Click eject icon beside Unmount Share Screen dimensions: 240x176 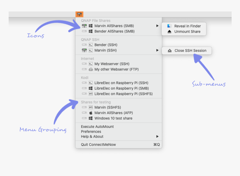point(169,32)
